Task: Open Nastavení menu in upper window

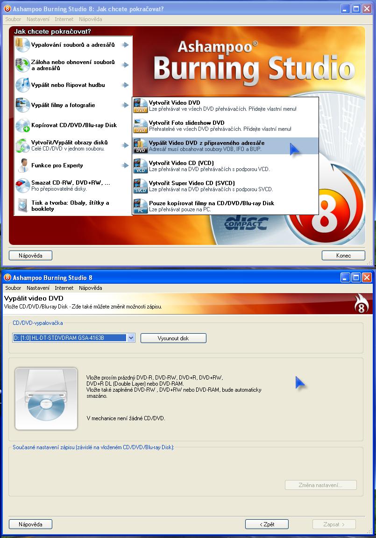Action: (38, 19)
